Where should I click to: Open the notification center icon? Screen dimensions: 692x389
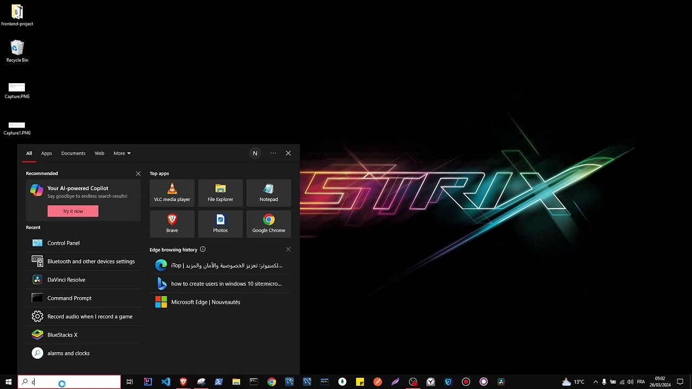click(681, 382)
